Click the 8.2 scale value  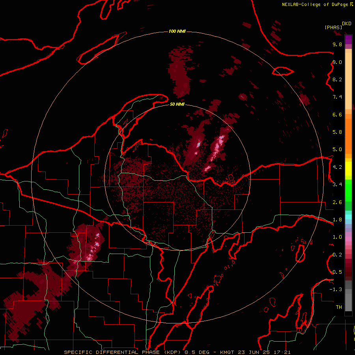coord(337,79)
